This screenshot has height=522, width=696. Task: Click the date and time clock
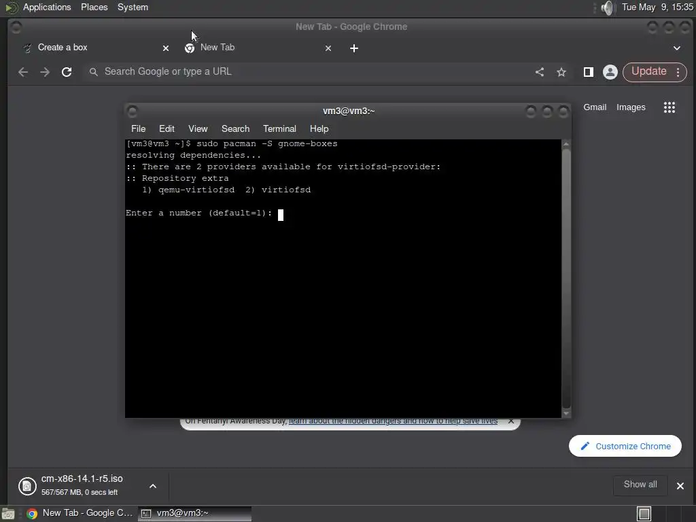657,7
